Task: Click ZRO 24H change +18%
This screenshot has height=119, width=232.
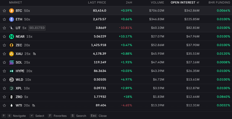Action: pyautogui.click(x=128, y=97)
